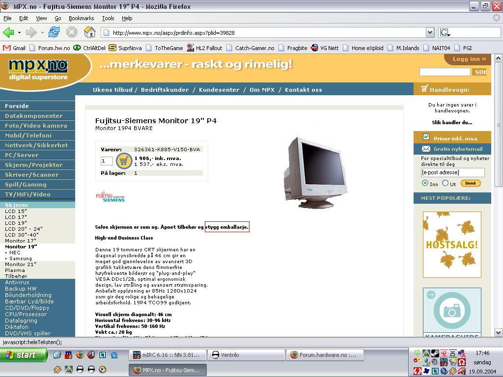Switch to the Forum.hardware.no taskbar window
Viewport: 503px width, 377px height.
click(x=325, y=355)
